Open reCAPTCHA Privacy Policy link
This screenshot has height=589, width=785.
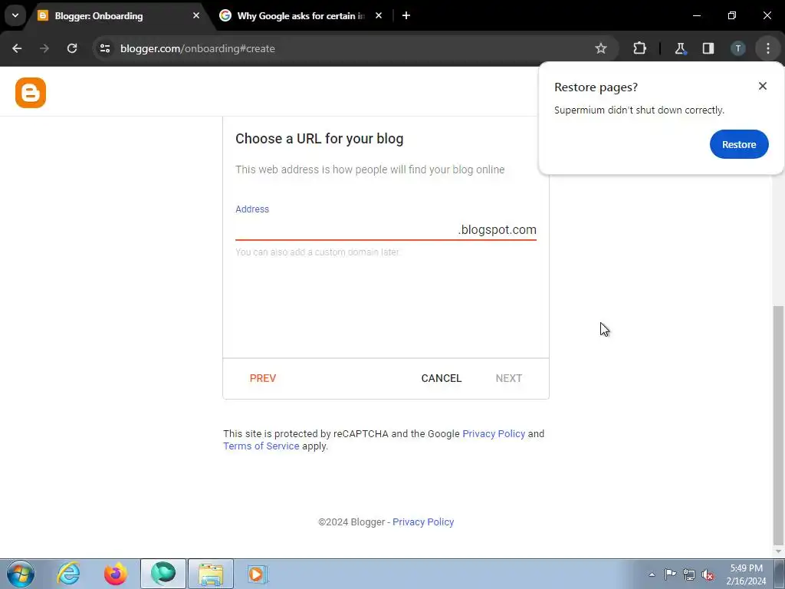494,434
